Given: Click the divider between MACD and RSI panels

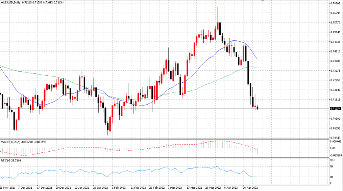Looking at the screenshot, I should [165, 157].
